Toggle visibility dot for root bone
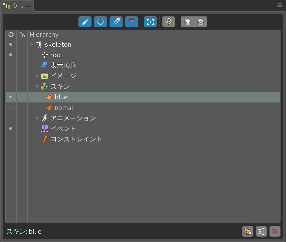Viewport: 286px width, 242px height. pyautogui.click(x=11, y=55)
